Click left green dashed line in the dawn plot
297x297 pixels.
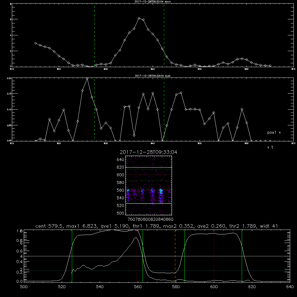tap(94, 35)
